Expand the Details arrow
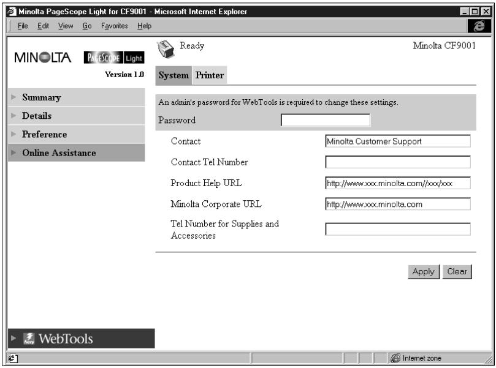The width and height of the screenshot is (496, 368). [x=13, y=116]
